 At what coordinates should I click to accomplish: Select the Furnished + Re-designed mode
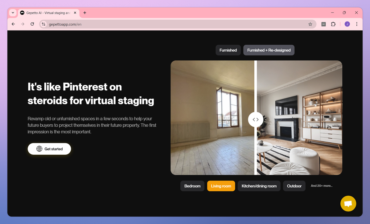(x=269, y=50)
